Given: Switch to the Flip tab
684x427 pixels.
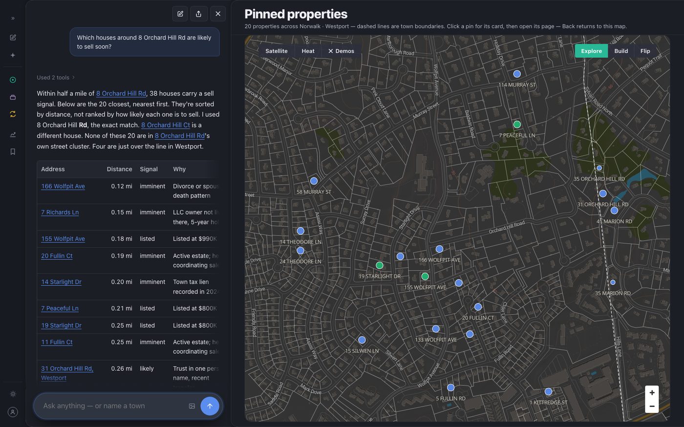Looking at the screenshot, I should pyautogui.click(x=645, y=51).
